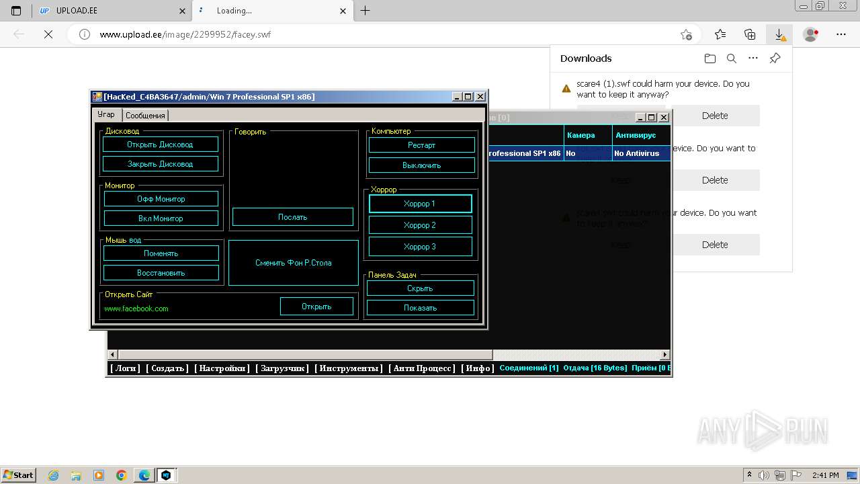Click Восстановить mouse button
Screen dimensions: 860x484
tap(161, 273)
